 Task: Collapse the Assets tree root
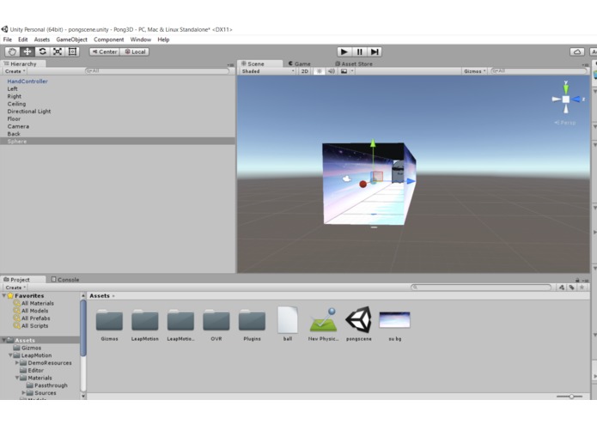4,340
